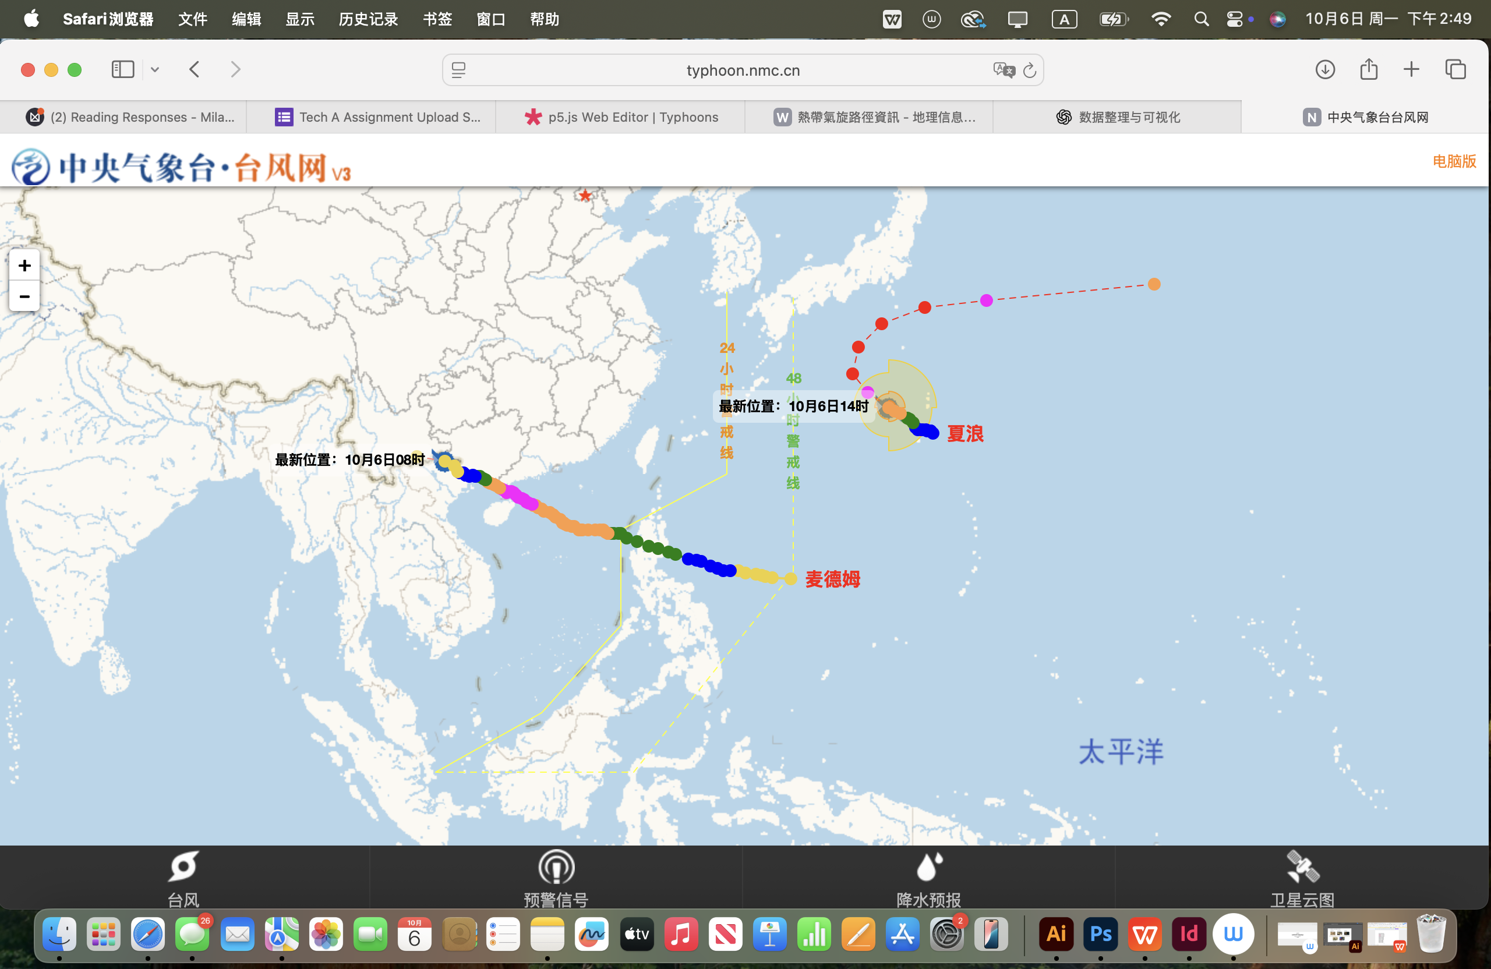Open the 台风 typhoon section icon
Image resolution: width=1491 pixels, height=969 pixels.
tap(183, 868)
